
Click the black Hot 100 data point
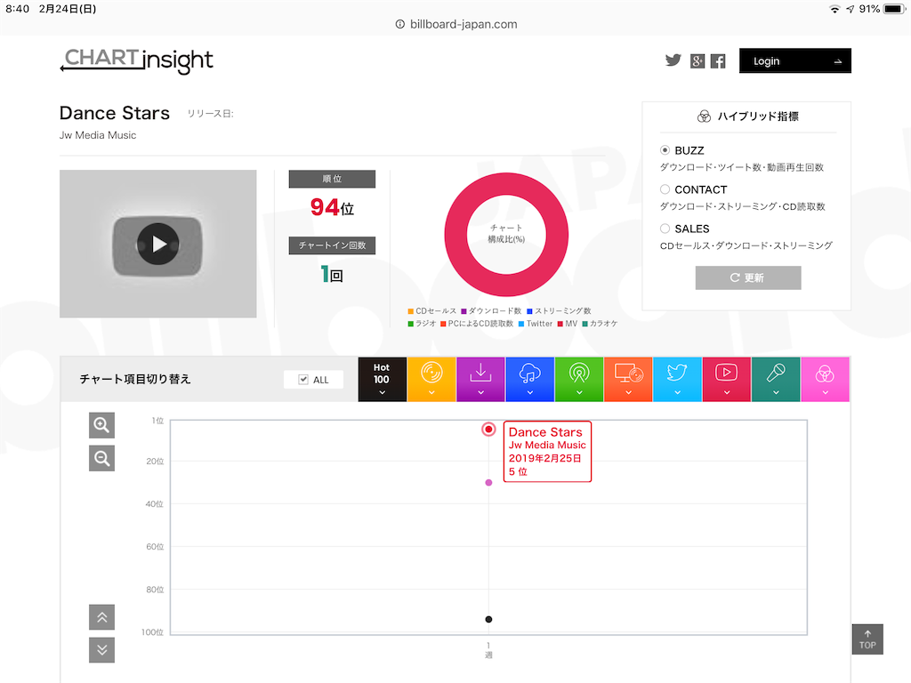pyautogui.click(x=488, y=619)
